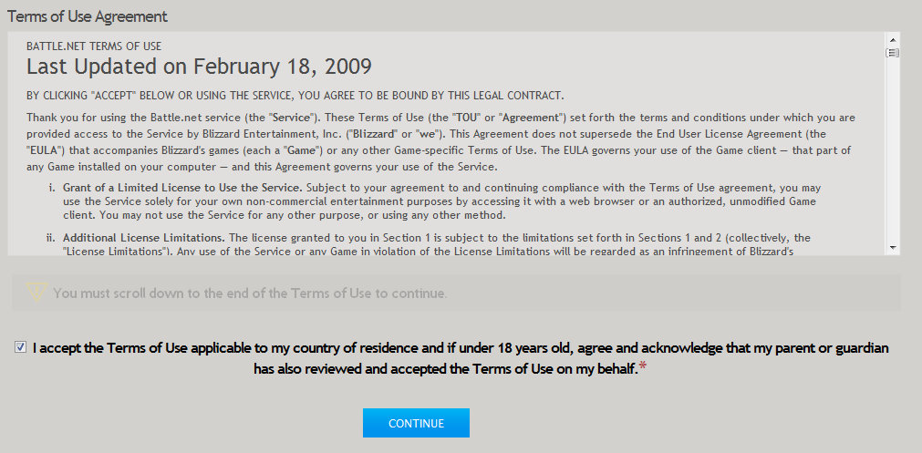Click the yellow warning shield icon
This screenshot has width=922, height=453.
tap(36, 292)
